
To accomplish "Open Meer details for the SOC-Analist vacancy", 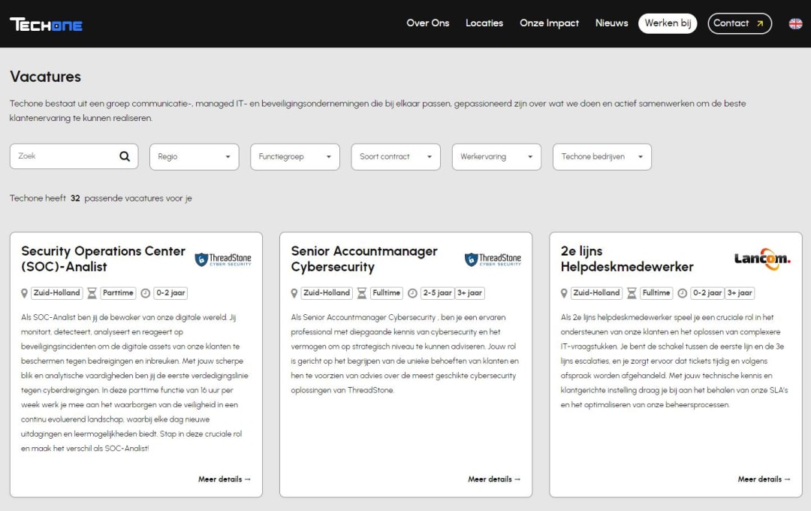I will [224, 479].
